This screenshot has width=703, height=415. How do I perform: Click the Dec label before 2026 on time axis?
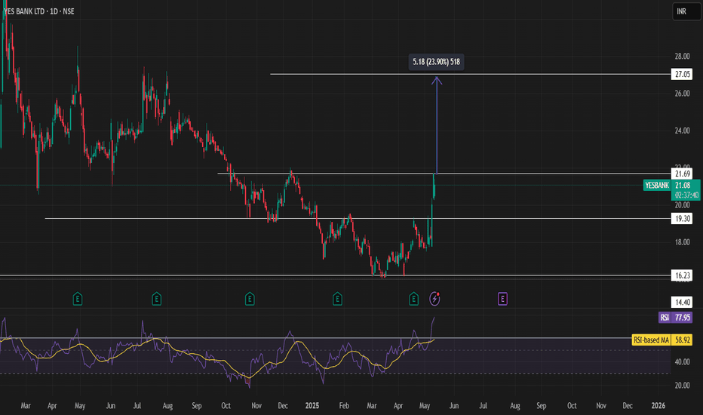tap(628, 406)
